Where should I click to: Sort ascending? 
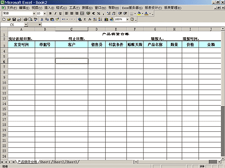[x=95, y=19]
